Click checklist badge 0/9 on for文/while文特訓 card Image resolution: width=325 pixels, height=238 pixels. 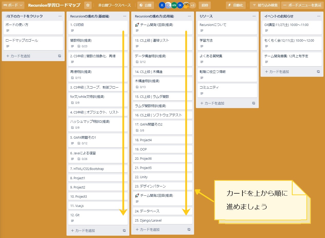[x=75, y=103]
